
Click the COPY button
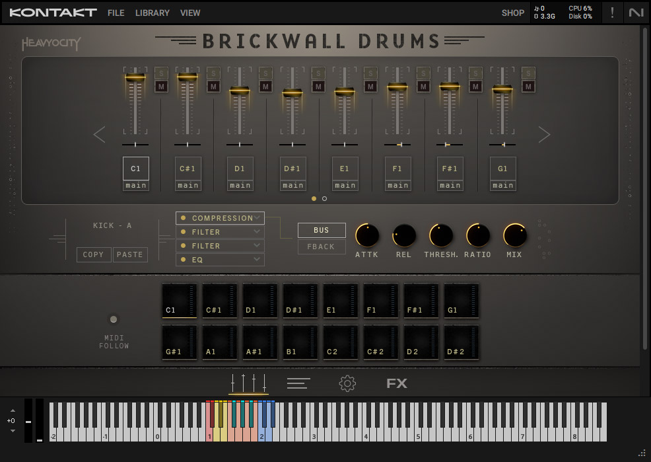[x=93, y=254]
